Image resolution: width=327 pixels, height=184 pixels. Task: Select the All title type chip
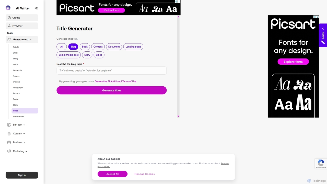coord(62,47)
